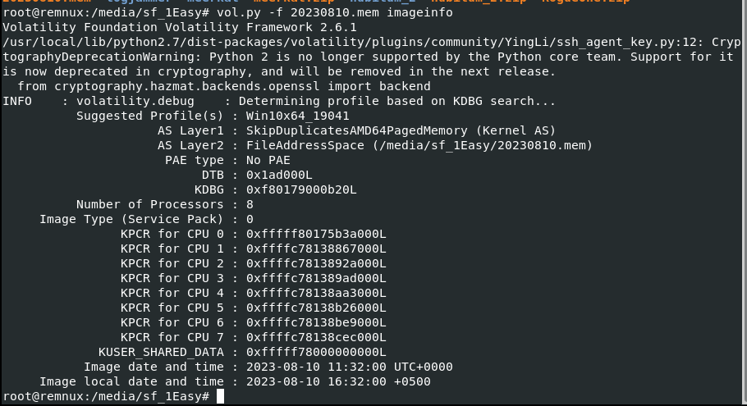Click the KUSER_SHARED_DATA address value
The height and width of the screenshot is (406, 747).
tap(316, 352)
